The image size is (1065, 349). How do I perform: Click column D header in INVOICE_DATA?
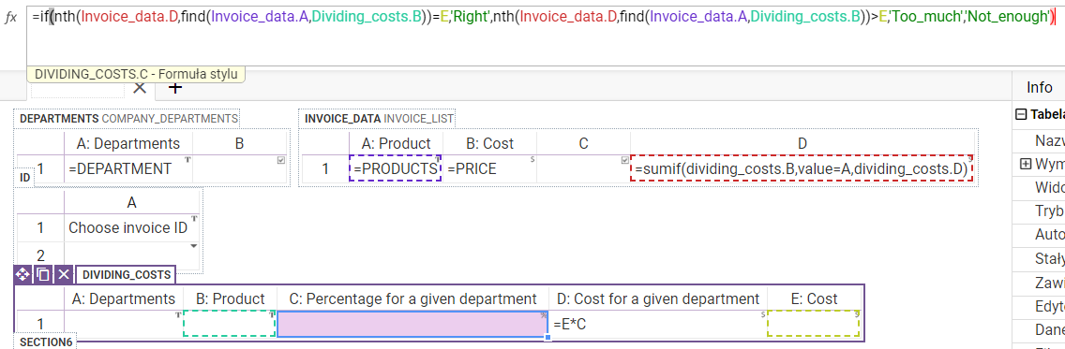click(x=802, y=144)
